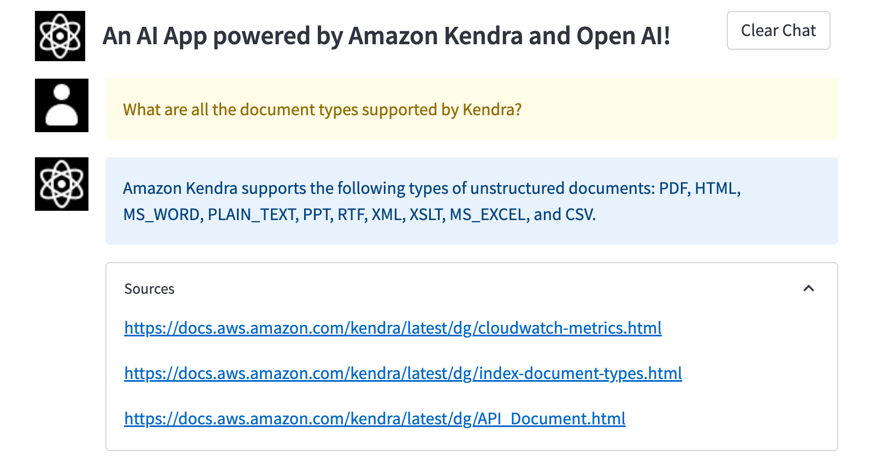Open the cloudwatch-metrics.html source link
The width and height of the screenshot is (877, 462).
pyautogui.click(x=392, y=328)
